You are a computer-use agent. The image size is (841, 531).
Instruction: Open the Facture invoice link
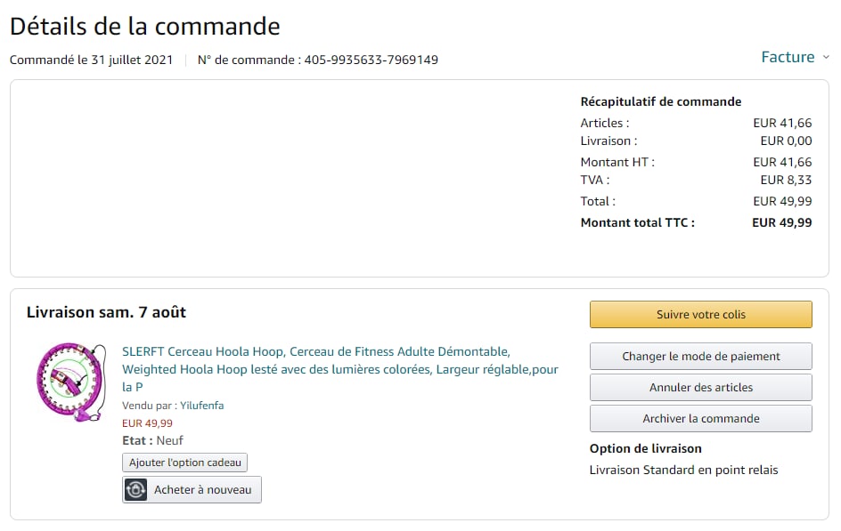pos(788,57)
